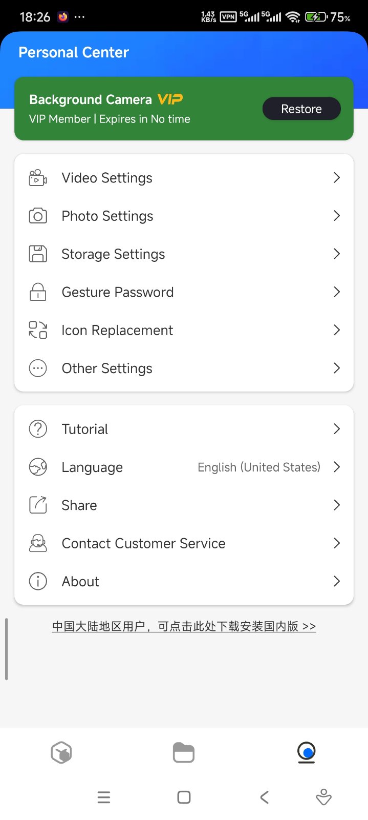The height and width of the screenshot is (820, 368).
Task: Expand Video Settings with its chevron
Action: 336,178
